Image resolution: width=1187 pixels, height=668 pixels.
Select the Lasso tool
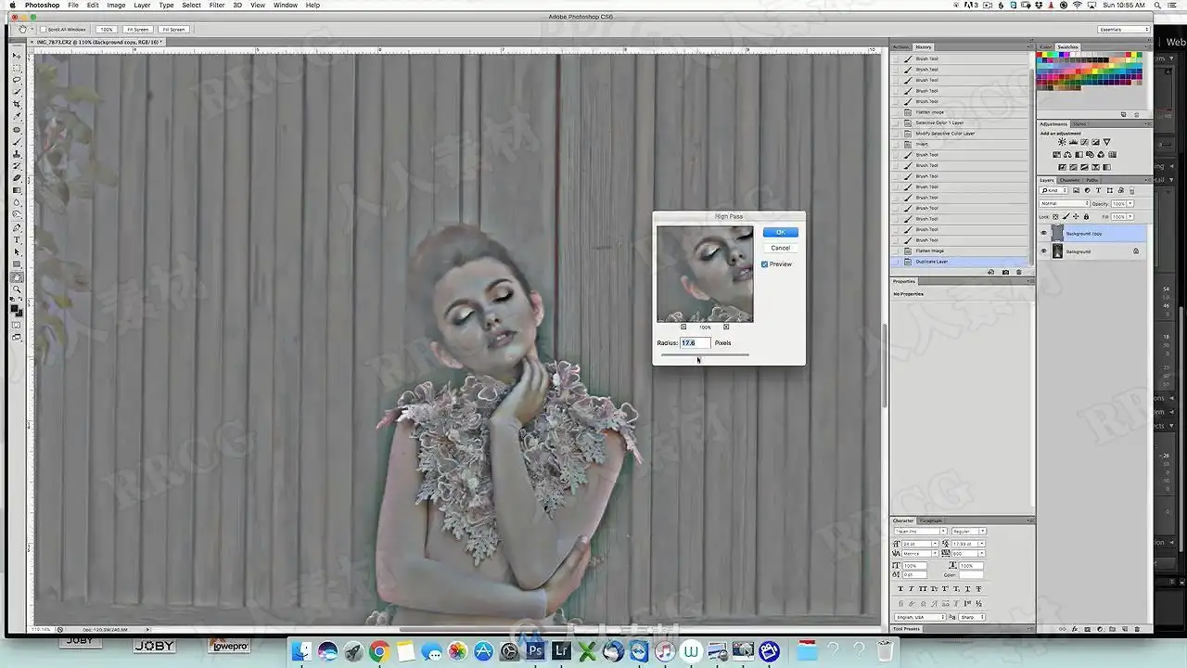tap(17, 79)
